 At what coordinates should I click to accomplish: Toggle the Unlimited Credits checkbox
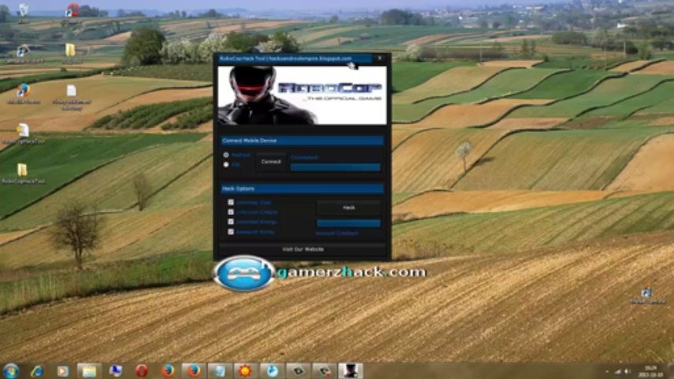[231, 212]
